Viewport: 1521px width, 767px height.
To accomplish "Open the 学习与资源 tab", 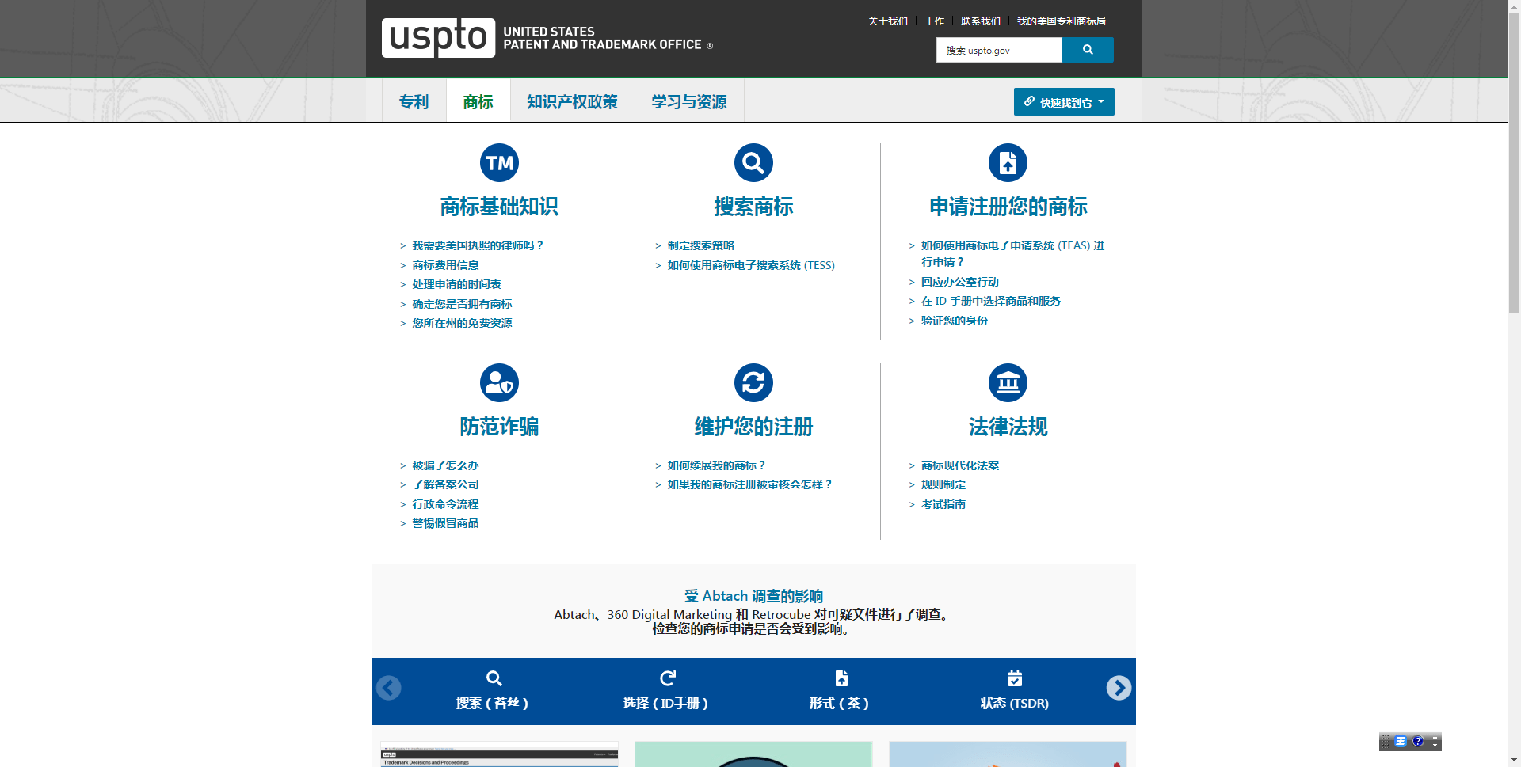I will (x=688, y=101).
